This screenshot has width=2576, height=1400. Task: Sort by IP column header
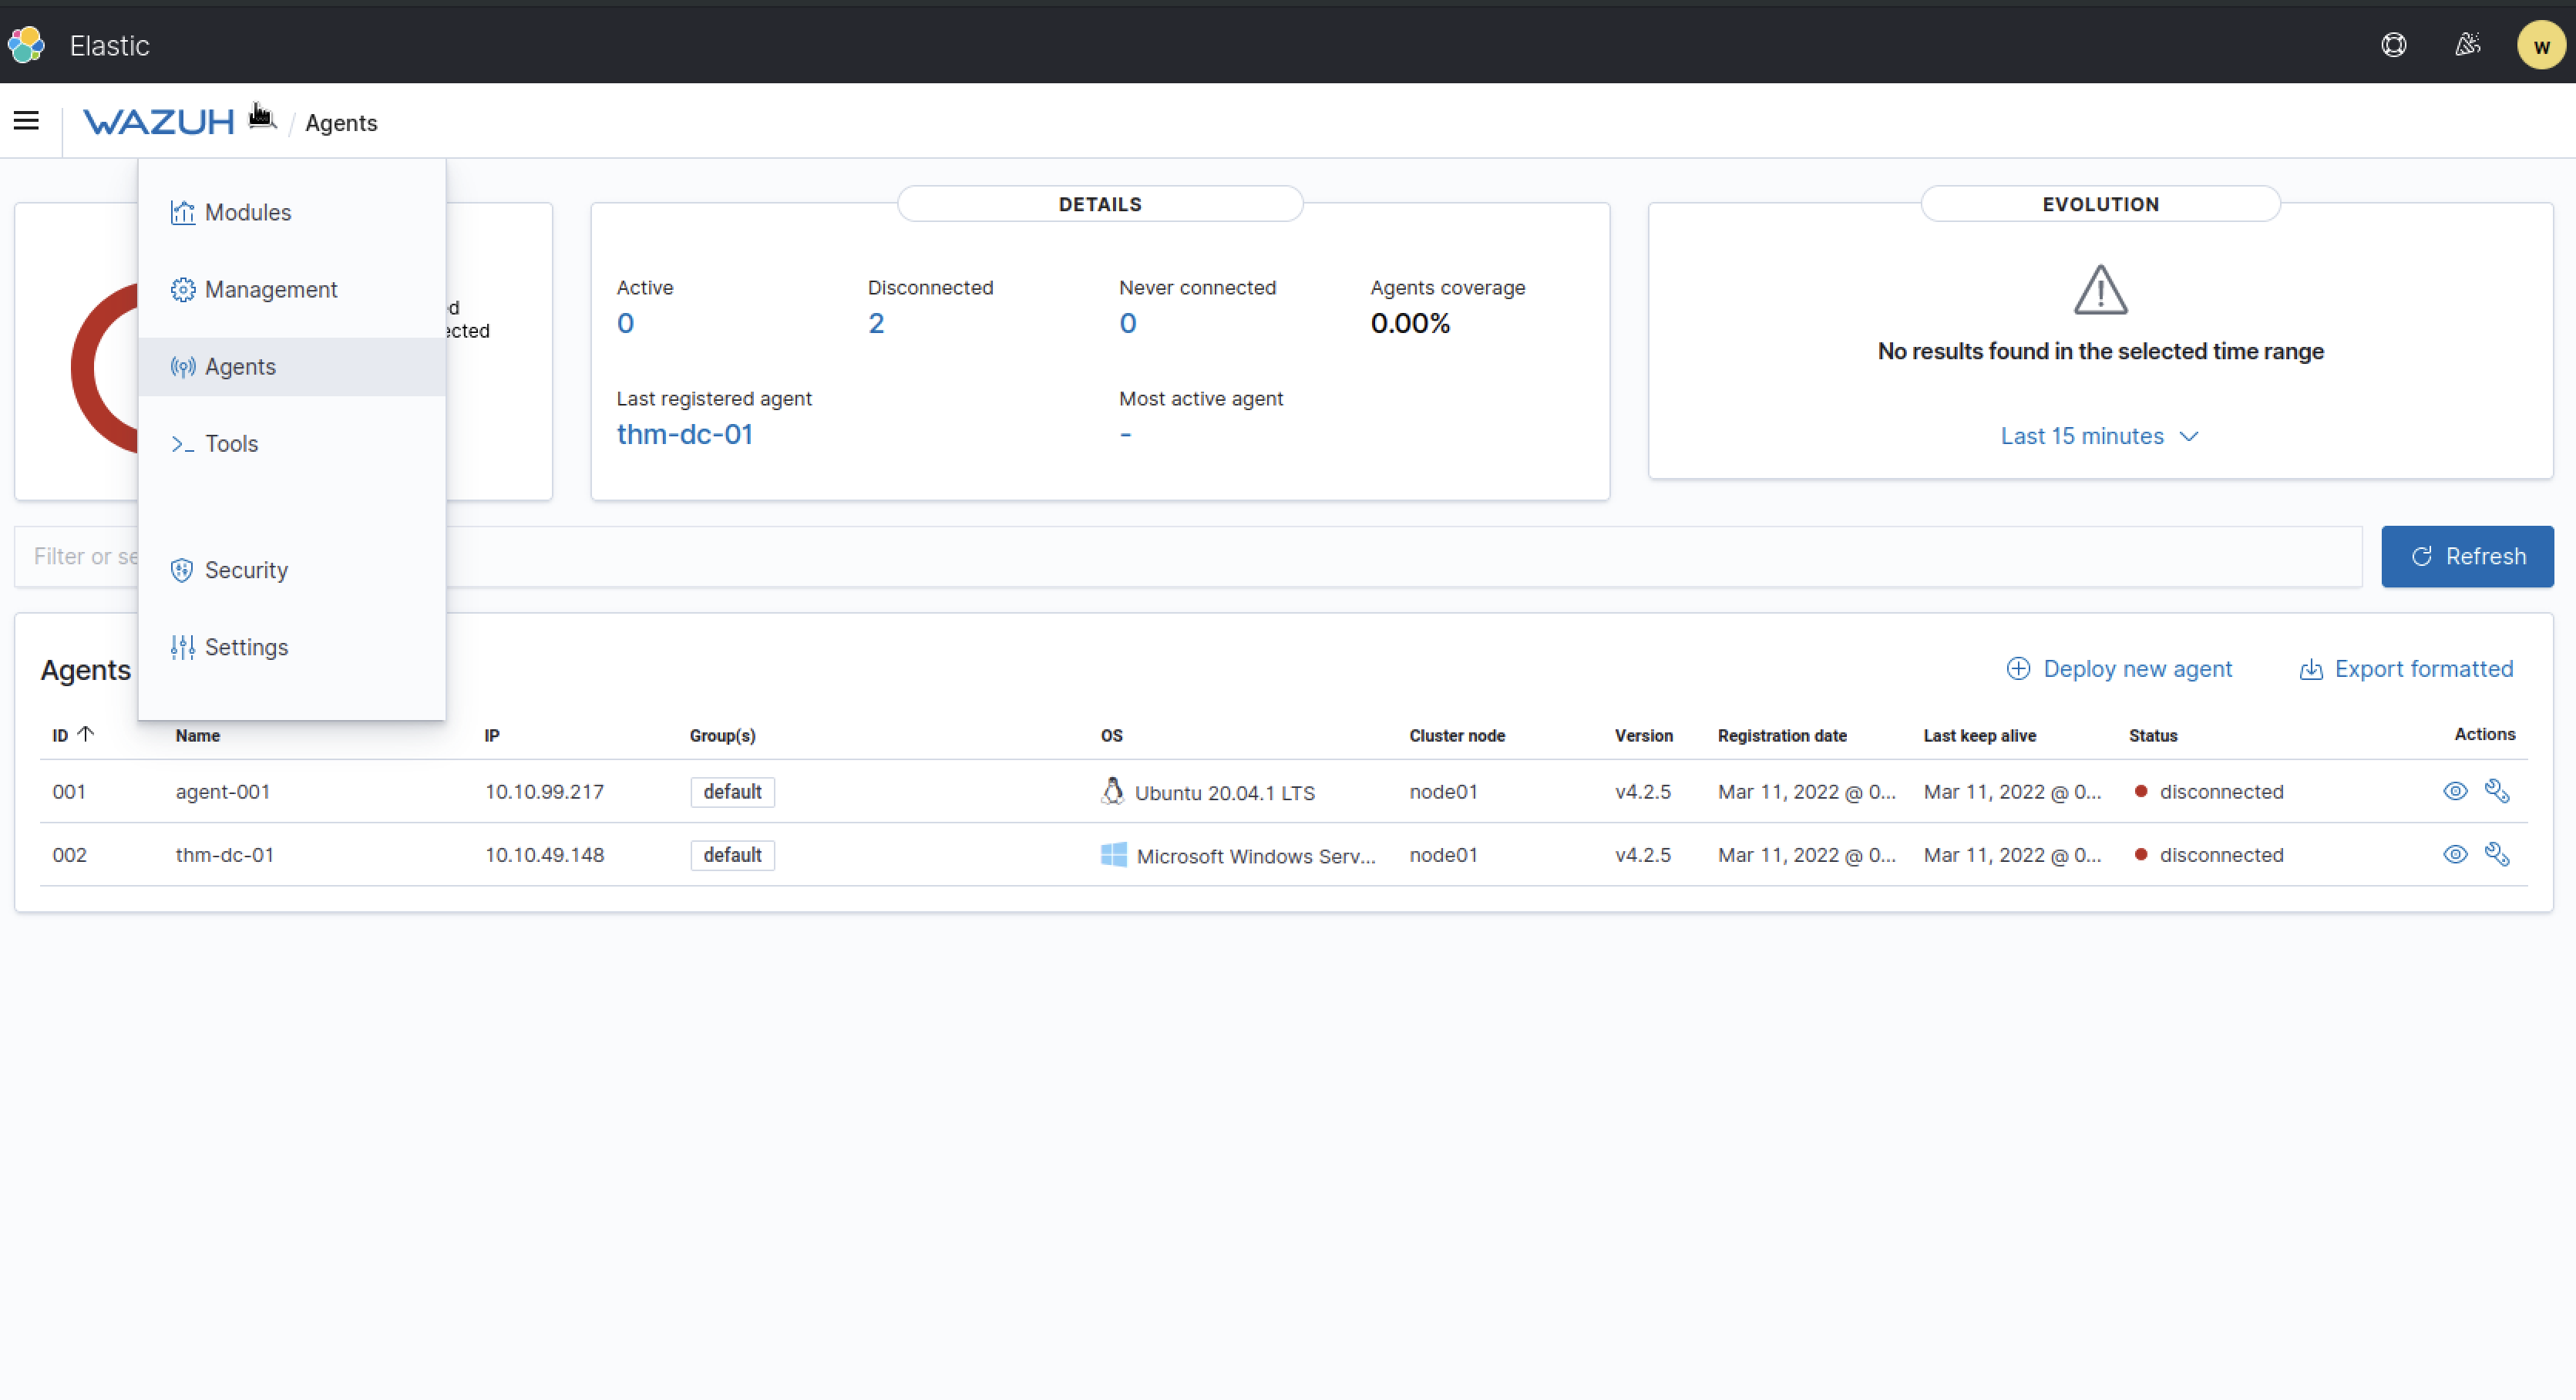click(492, 735)
